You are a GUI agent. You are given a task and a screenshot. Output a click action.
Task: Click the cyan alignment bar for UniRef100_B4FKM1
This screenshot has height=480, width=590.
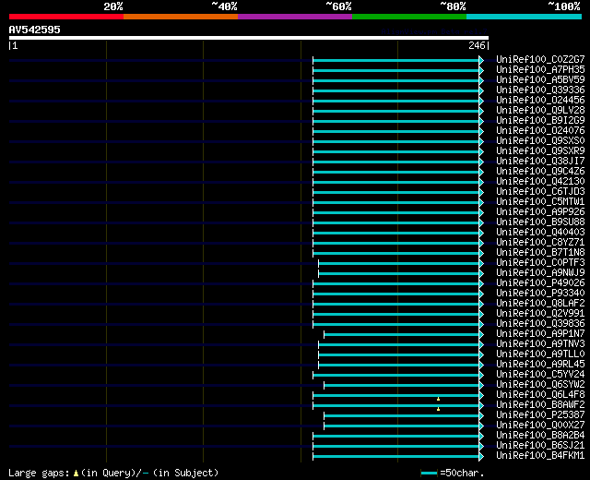396,457
